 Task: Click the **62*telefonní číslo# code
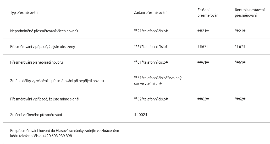pyautogui.click(x=151, y=99)
